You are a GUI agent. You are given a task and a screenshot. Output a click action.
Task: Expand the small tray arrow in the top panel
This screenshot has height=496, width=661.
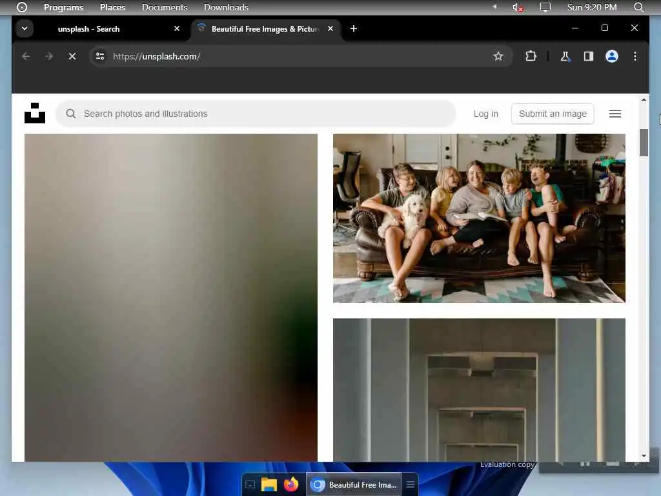(x=494, y=6)
